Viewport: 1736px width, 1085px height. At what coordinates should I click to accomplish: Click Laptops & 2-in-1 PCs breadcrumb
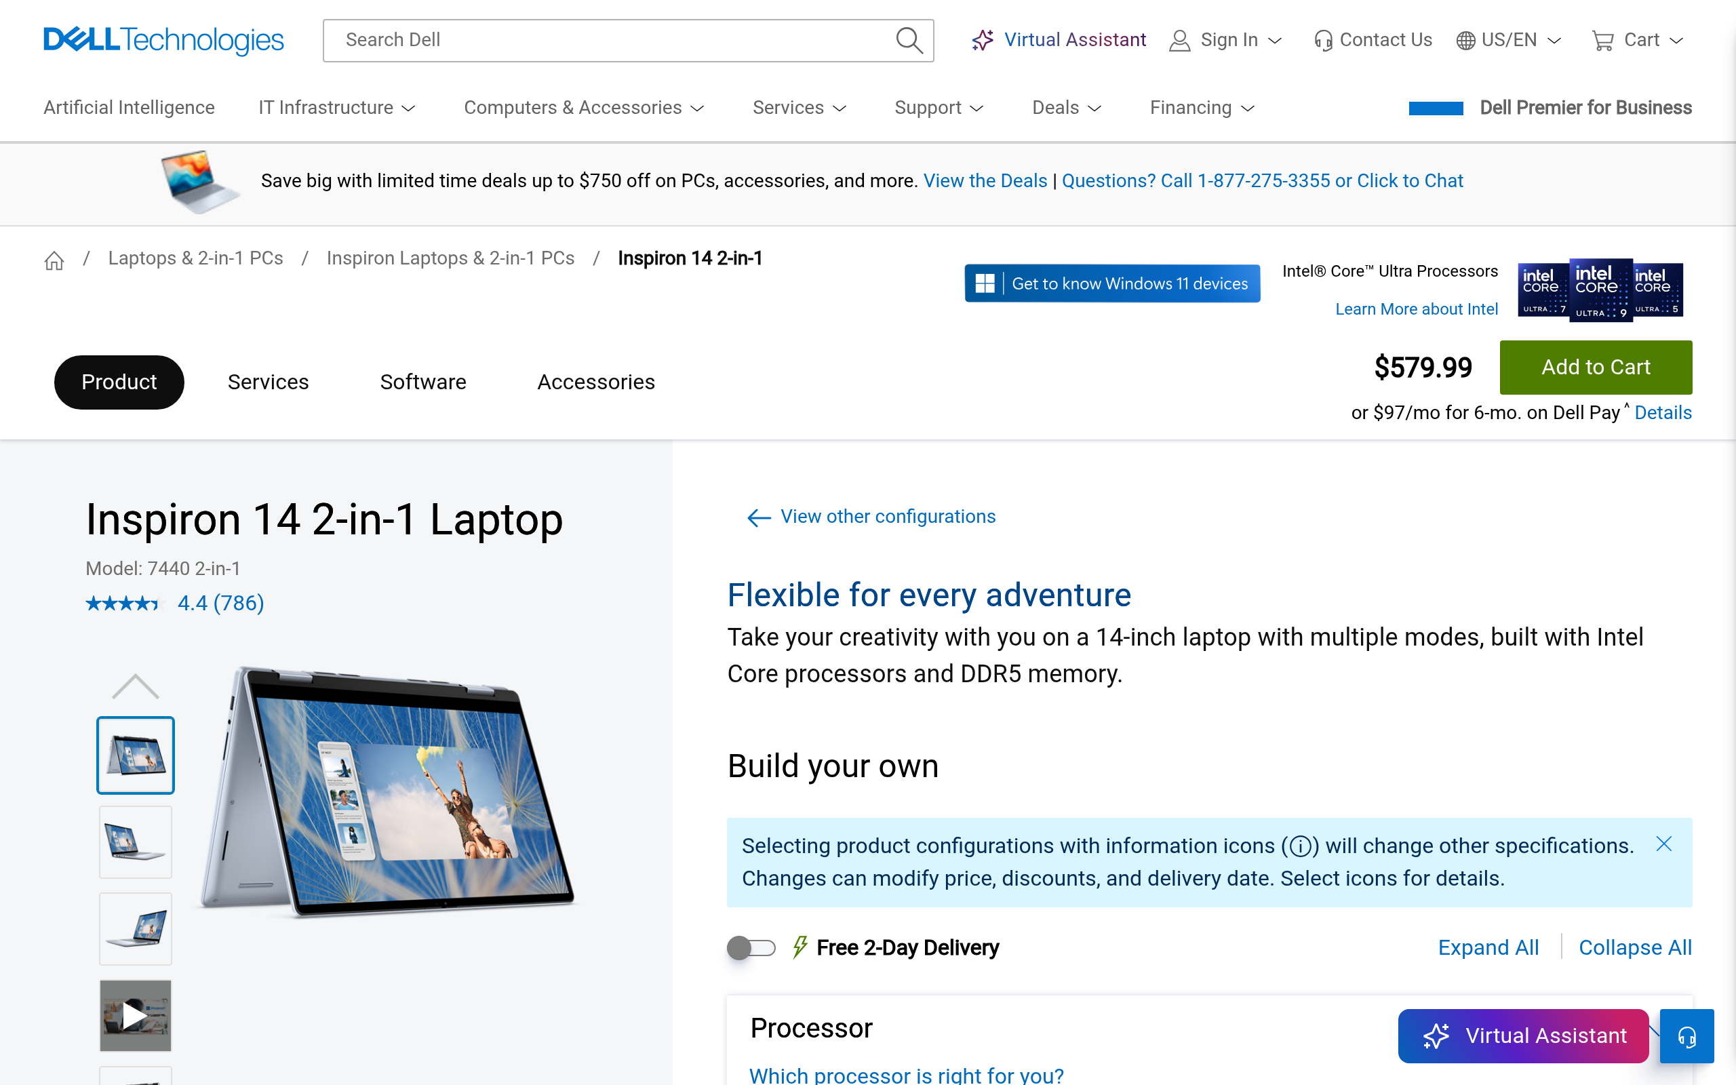pos(196,258)
